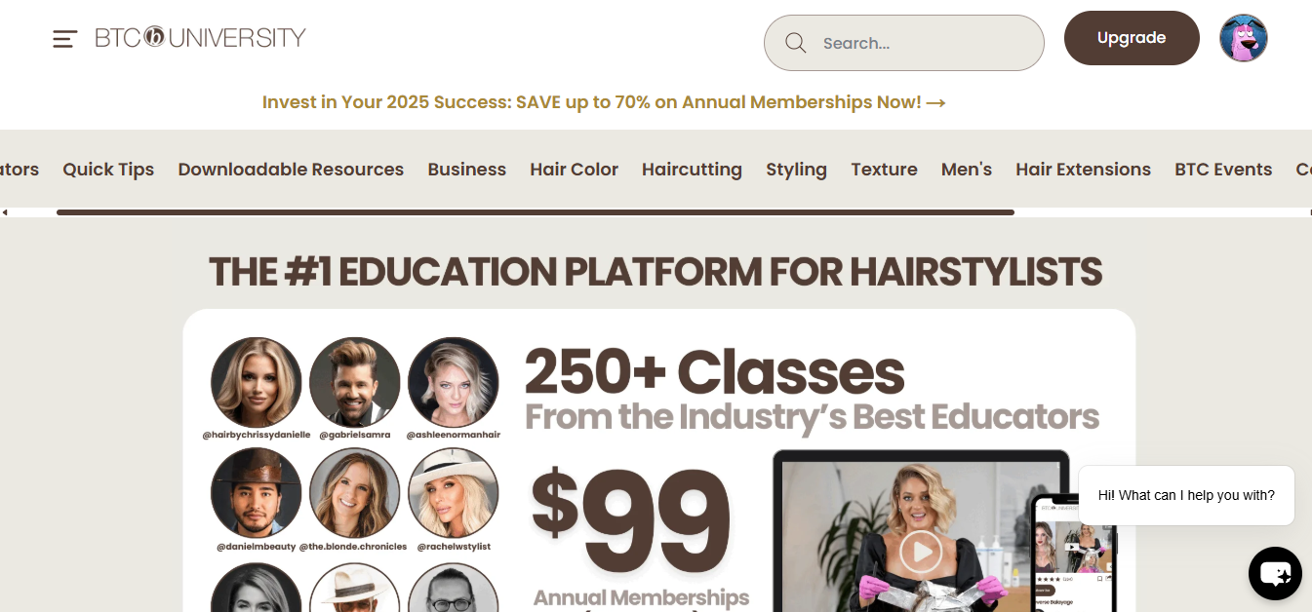The height and width of the screenshot is (612, 1312).
Task: Select the @rachelwstylist educator photo
Action: click(x=454, y=493)
